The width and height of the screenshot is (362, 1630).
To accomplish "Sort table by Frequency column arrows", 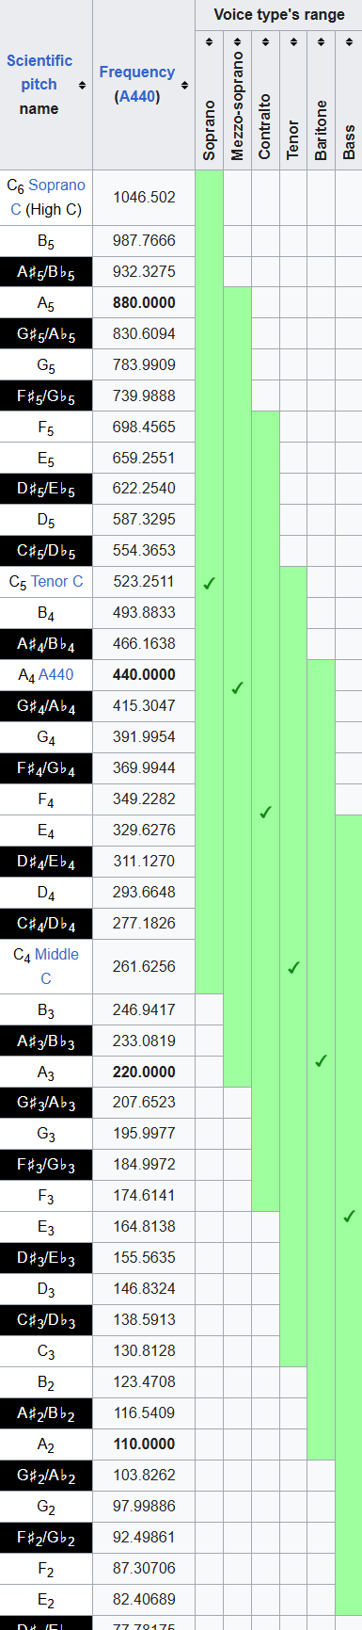I will click(184, 85).
